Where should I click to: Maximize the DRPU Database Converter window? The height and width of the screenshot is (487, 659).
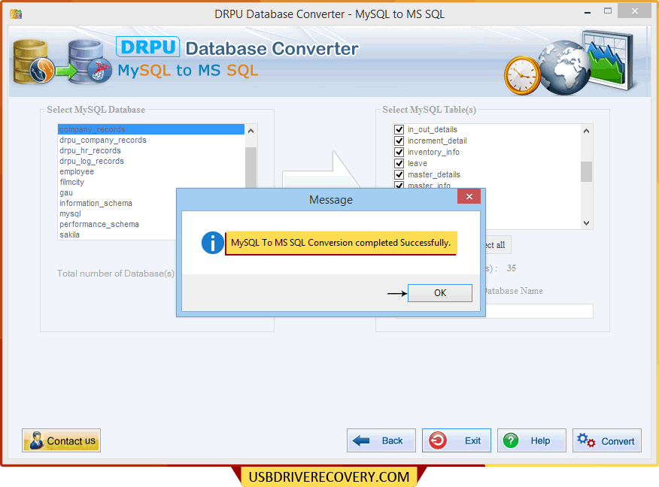608,11
